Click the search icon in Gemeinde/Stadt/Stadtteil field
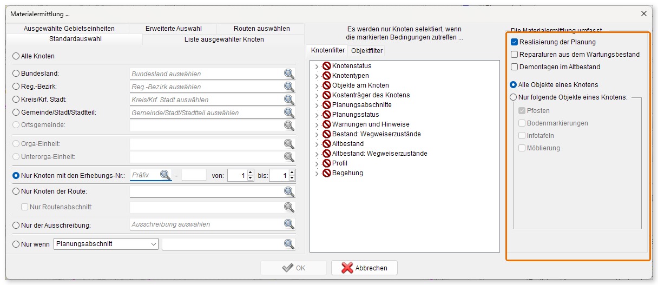The width and height of the screenshot is (658, 285). [x=289, y=112]
